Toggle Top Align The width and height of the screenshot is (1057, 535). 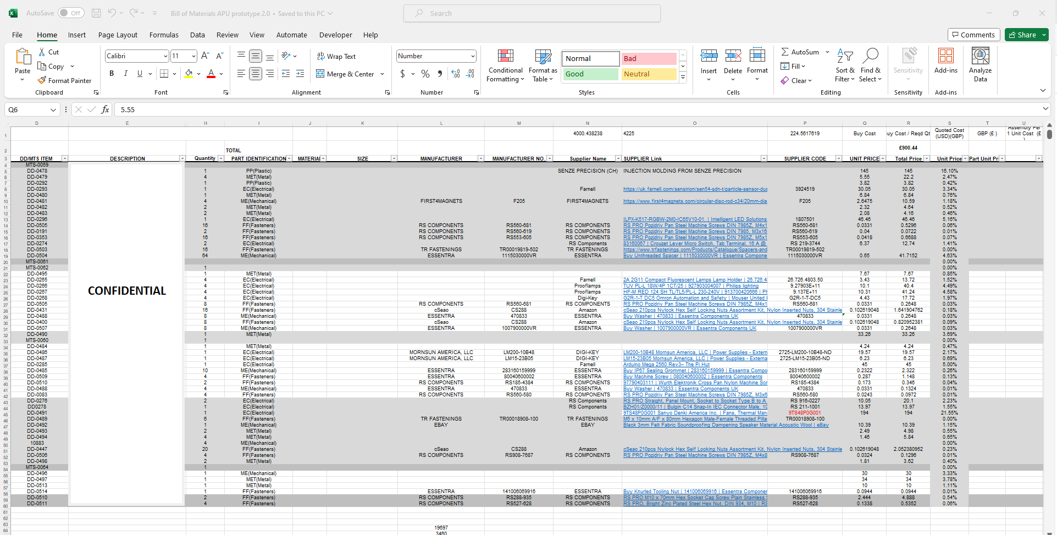tap(241, 56)
